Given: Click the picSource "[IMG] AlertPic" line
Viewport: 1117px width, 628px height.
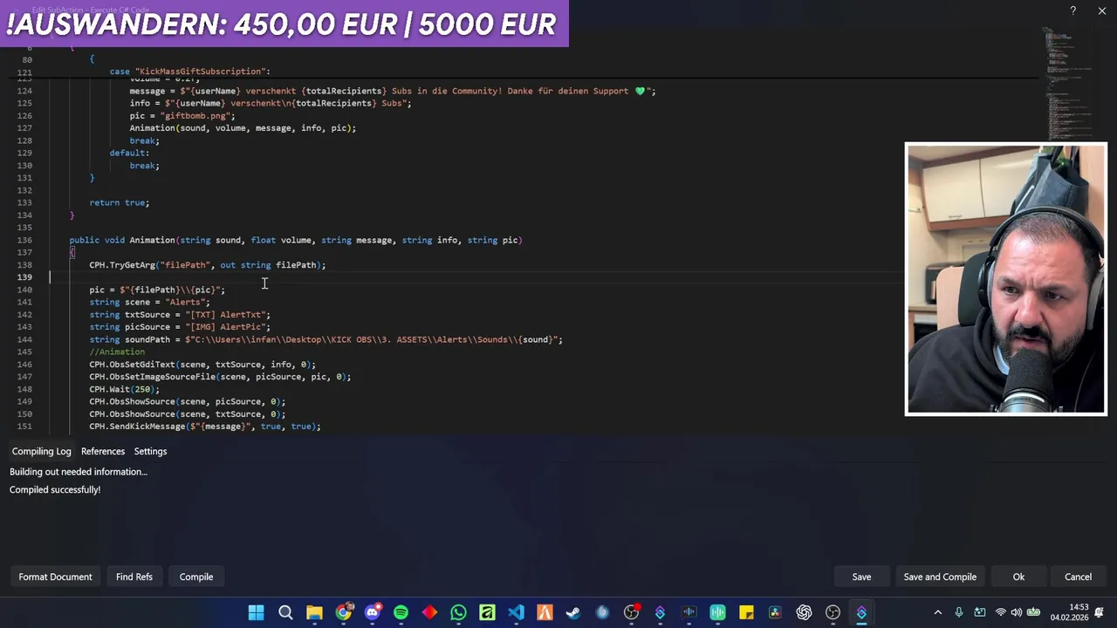Looking at the screenshot, I should pyautogui.click(x=180, y=327).
